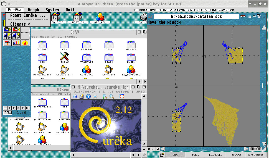Open the QED.APP desktop icon

(x=100, y=18)
